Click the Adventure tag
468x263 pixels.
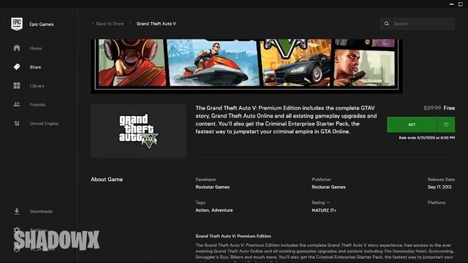pos(222,210)
